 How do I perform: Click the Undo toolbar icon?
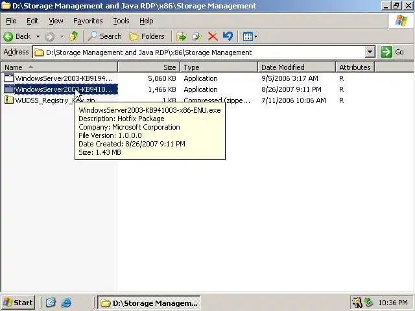point(228,36)
